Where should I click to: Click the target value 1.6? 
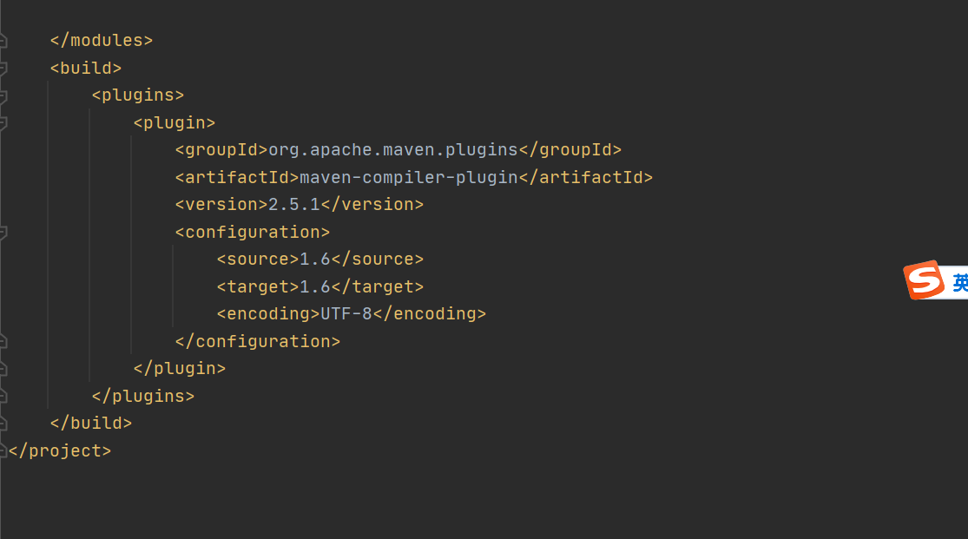pyautogui.click(x=315, y=286)
